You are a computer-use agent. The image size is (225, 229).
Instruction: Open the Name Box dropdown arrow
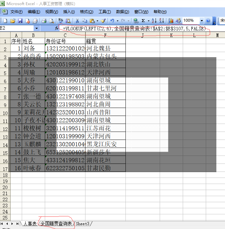[36, 28]
